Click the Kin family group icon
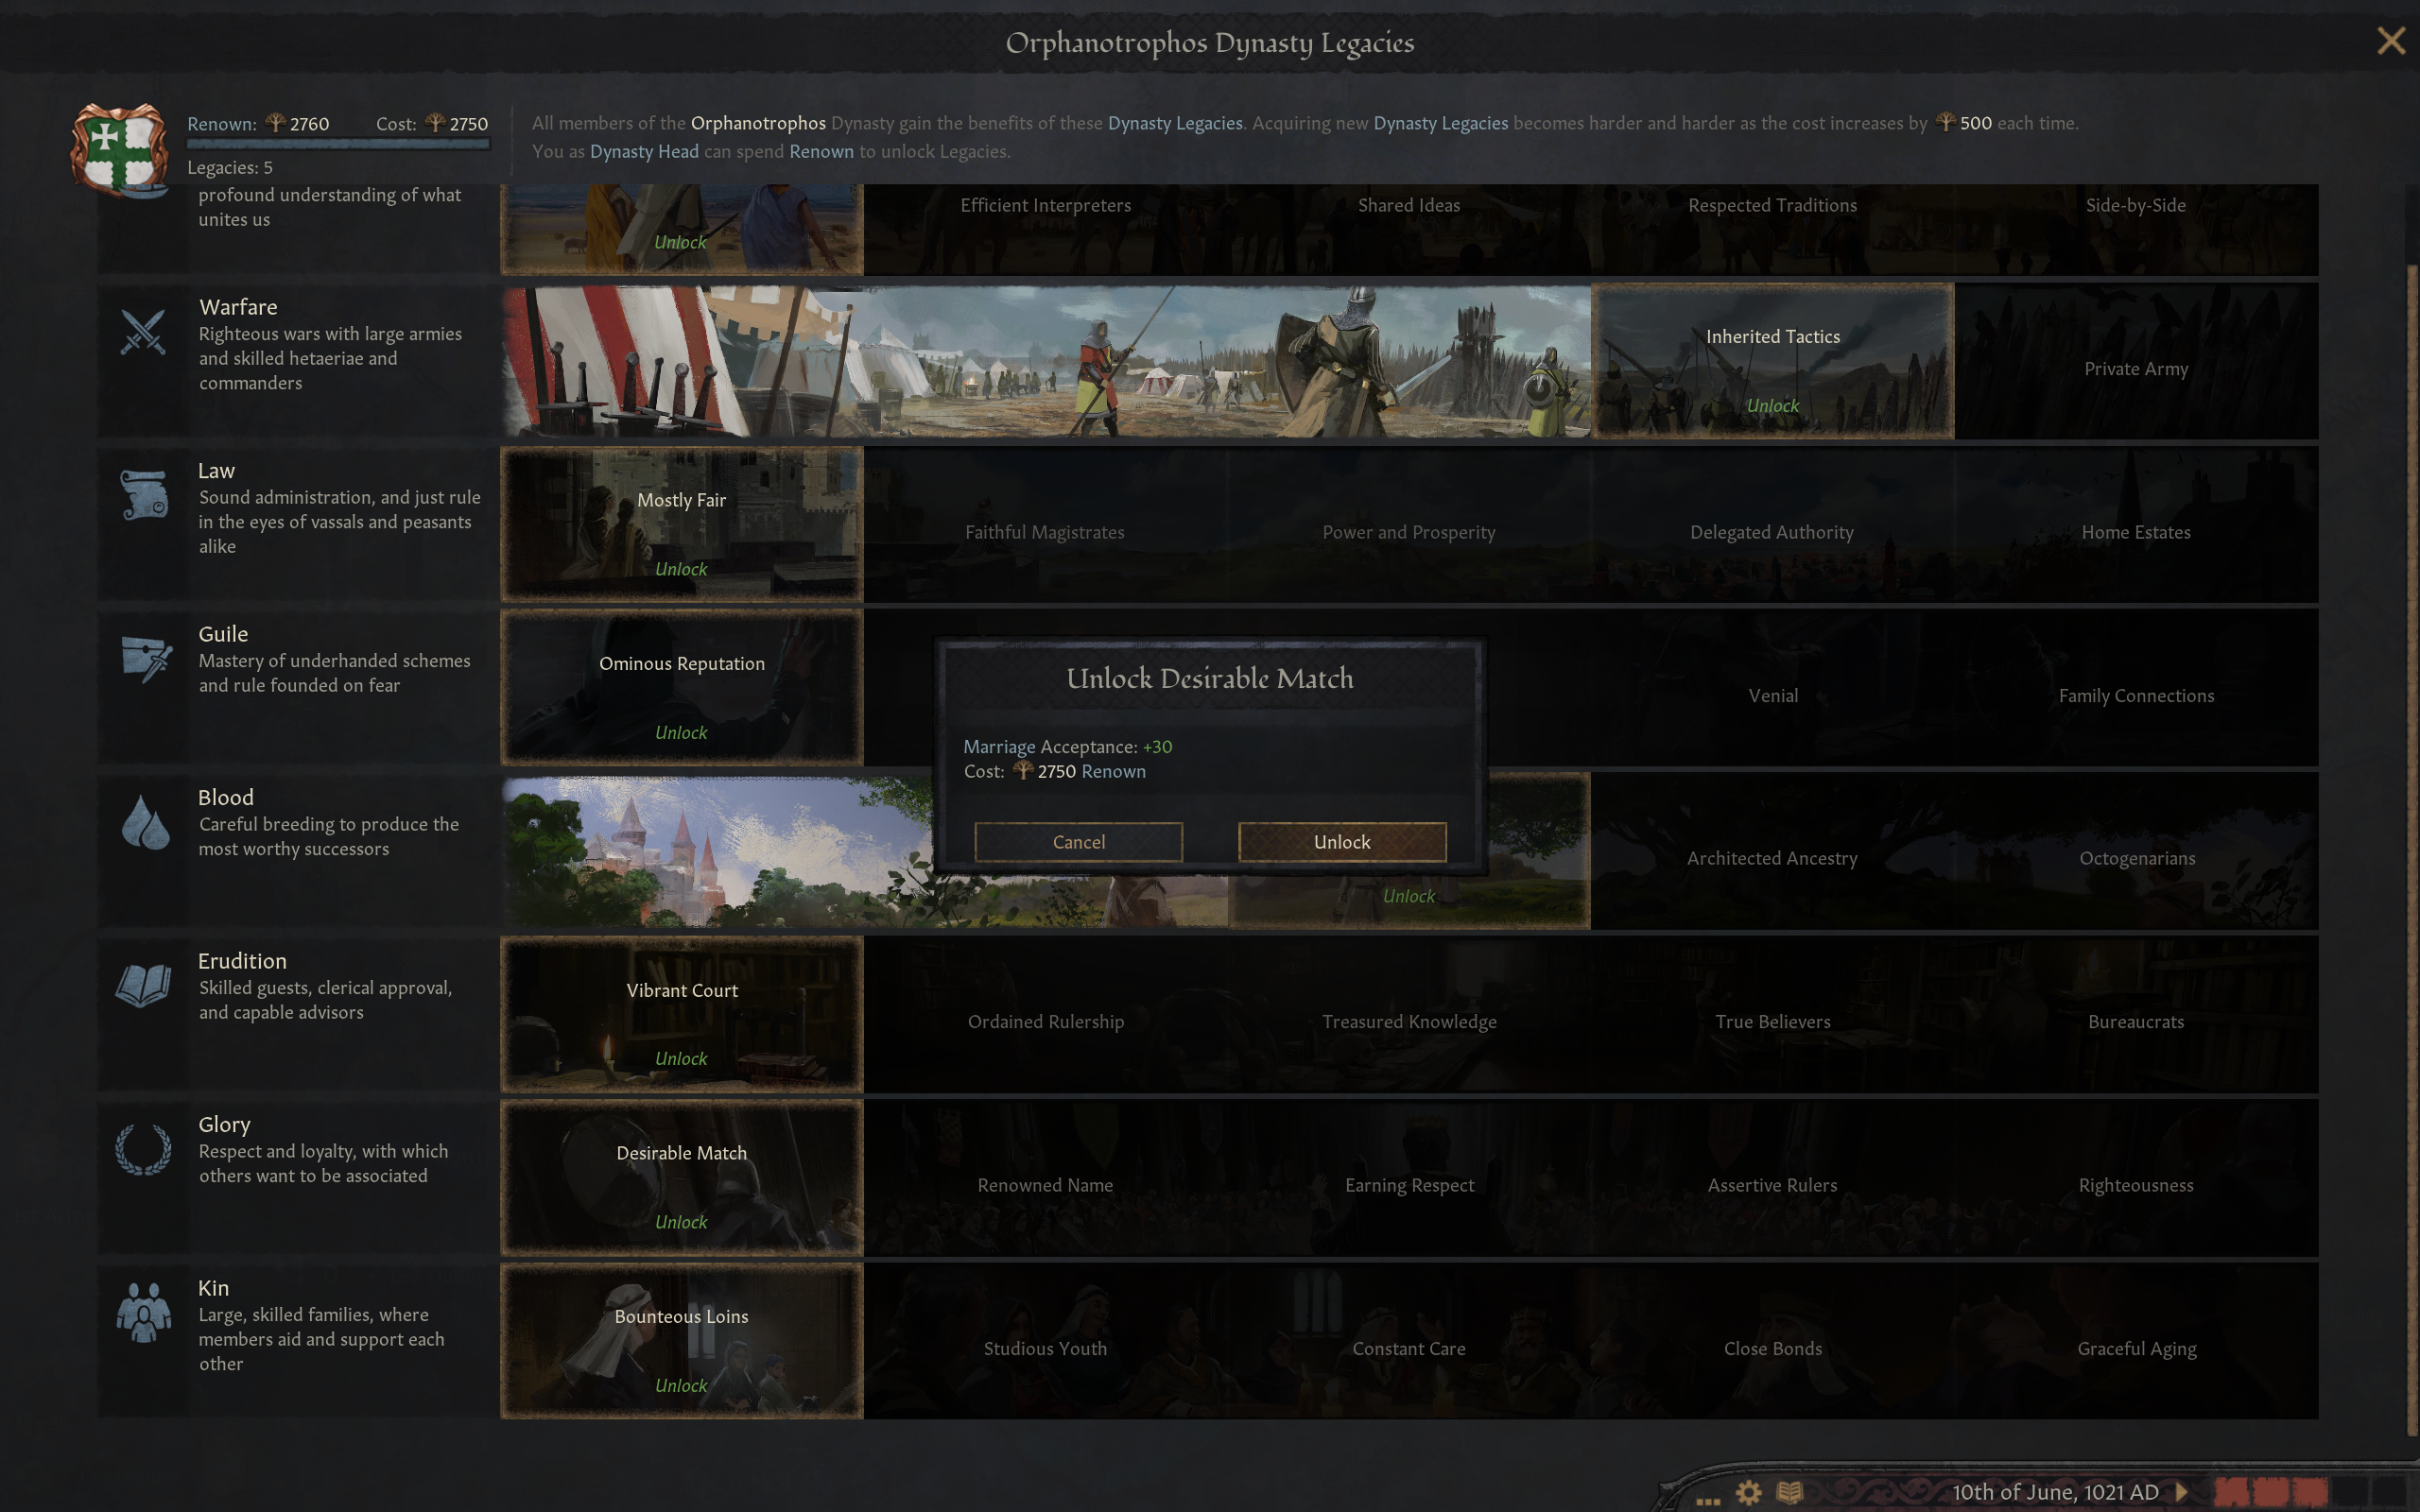The image size is (2420, 1512). [143, 1312]
